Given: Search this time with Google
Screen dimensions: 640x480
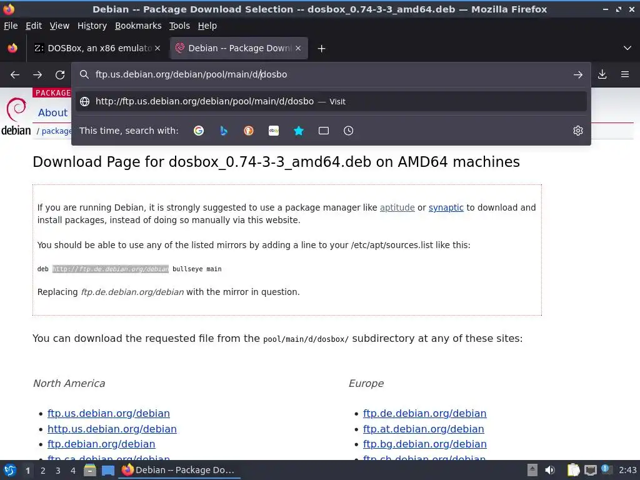Looking at the screenshot, I should [x=199, y=131].
